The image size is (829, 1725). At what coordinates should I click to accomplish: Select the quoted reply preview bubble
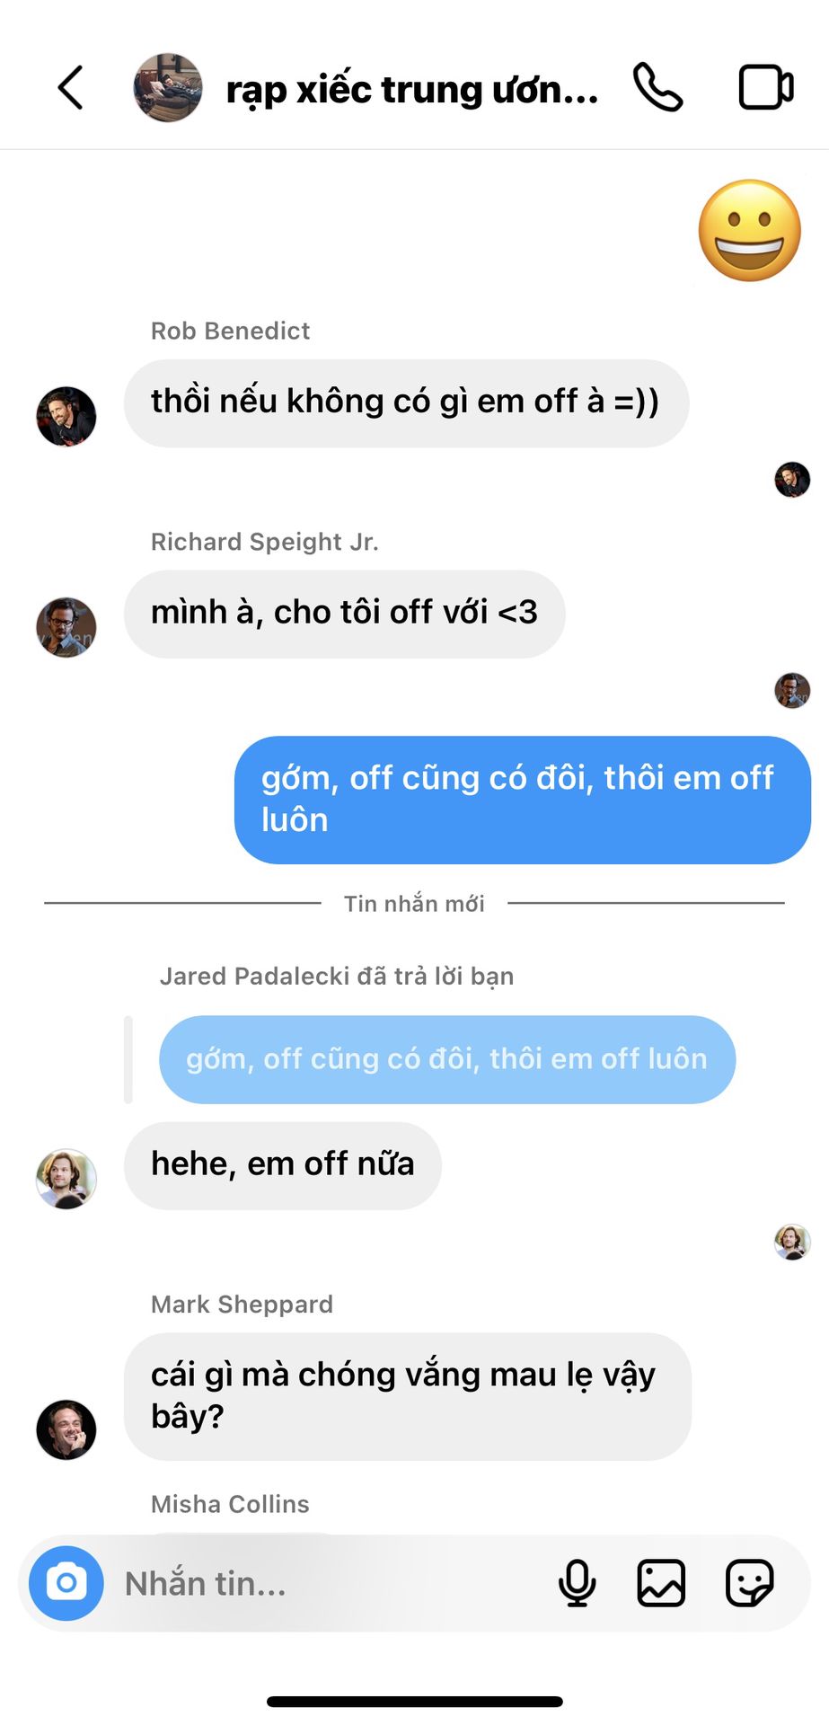(x=447, y=1059)
